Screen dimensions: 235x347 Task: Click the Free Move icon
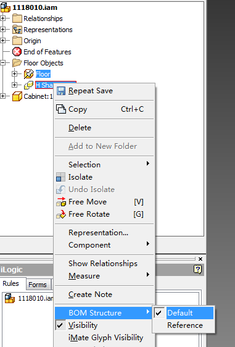click(x=61, y=202)
